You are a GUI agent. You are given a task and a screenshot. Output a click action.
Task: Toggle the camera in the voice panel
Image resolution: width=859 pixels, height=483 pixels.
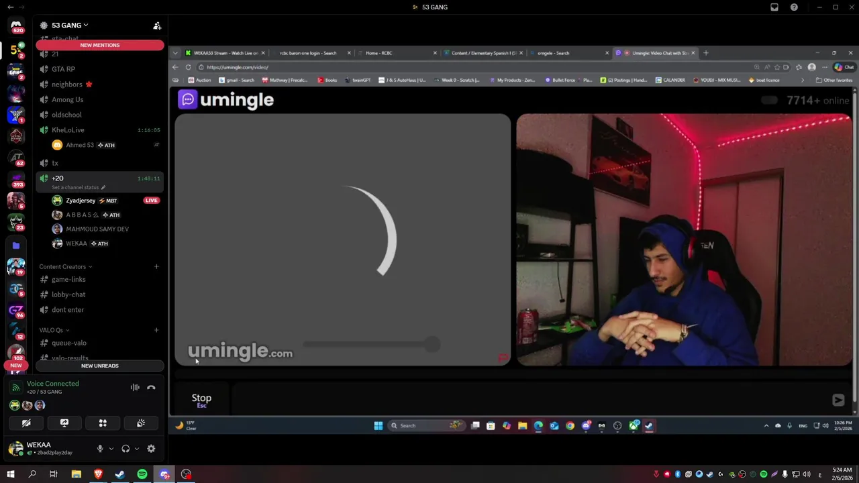click(26, 423)
